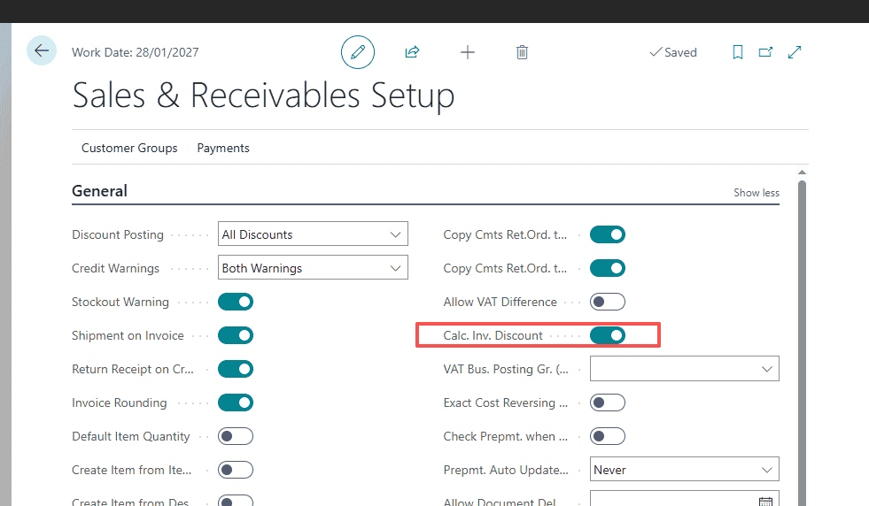Open page in new window icon
869x506 pixels.
pyautogui.click(x=765, y=52)
